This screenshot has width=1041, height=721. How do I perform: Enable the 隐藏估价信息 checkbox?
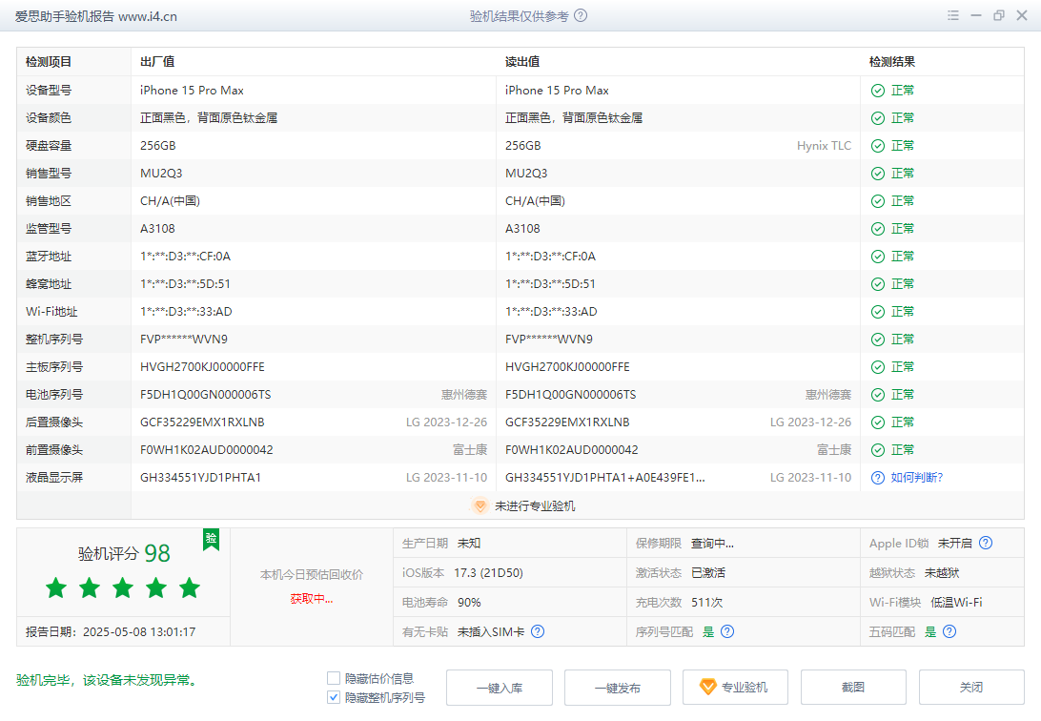334,678
